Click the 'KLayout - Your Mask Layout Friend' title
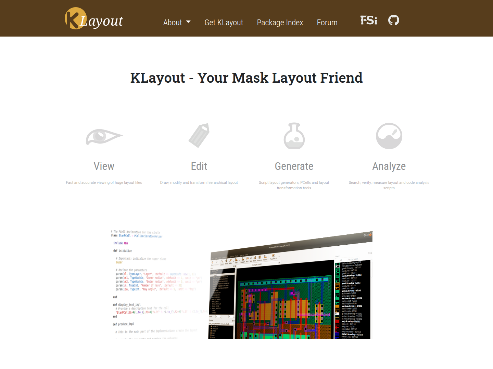This screenshot has height=369, width=493. pos(246,78)
